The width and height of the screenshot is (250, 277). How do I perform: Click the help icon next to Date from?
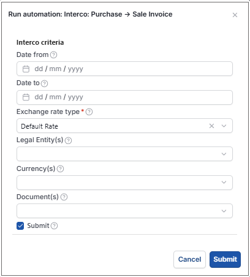click(x=53, y=55)
